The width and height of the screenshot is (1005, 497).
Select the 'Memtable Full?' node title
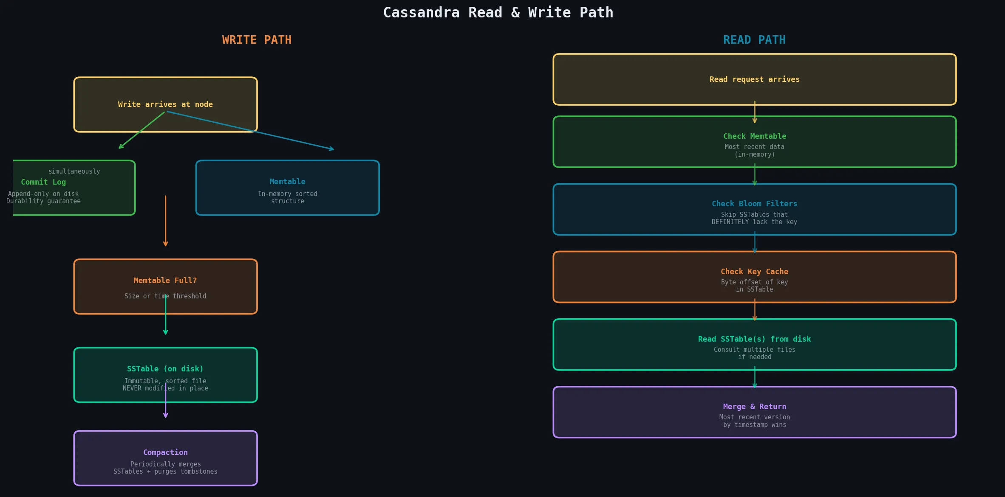165,281
